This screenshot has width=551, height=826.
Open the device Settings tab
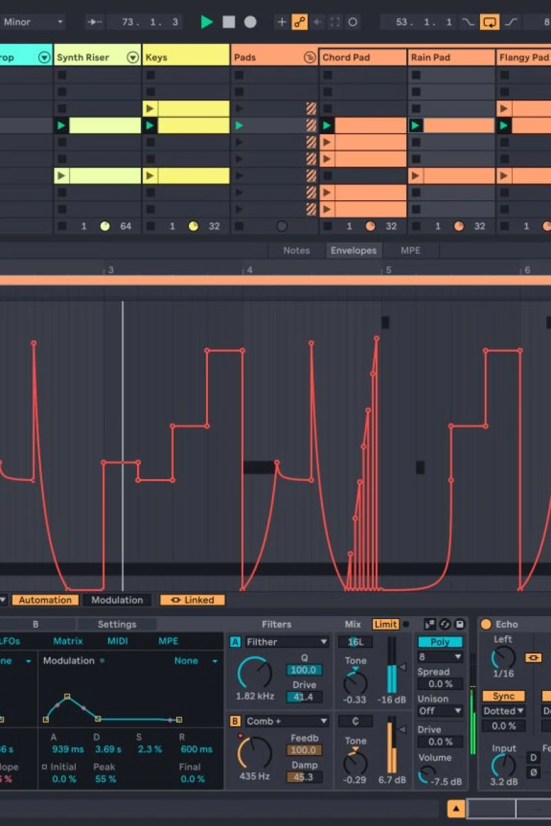pos(117,624)
